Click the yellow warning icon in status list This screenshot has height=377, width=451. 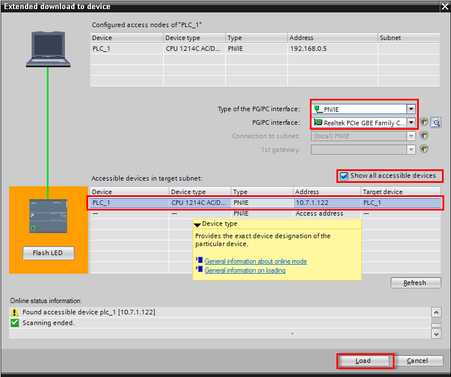(15, 312)
